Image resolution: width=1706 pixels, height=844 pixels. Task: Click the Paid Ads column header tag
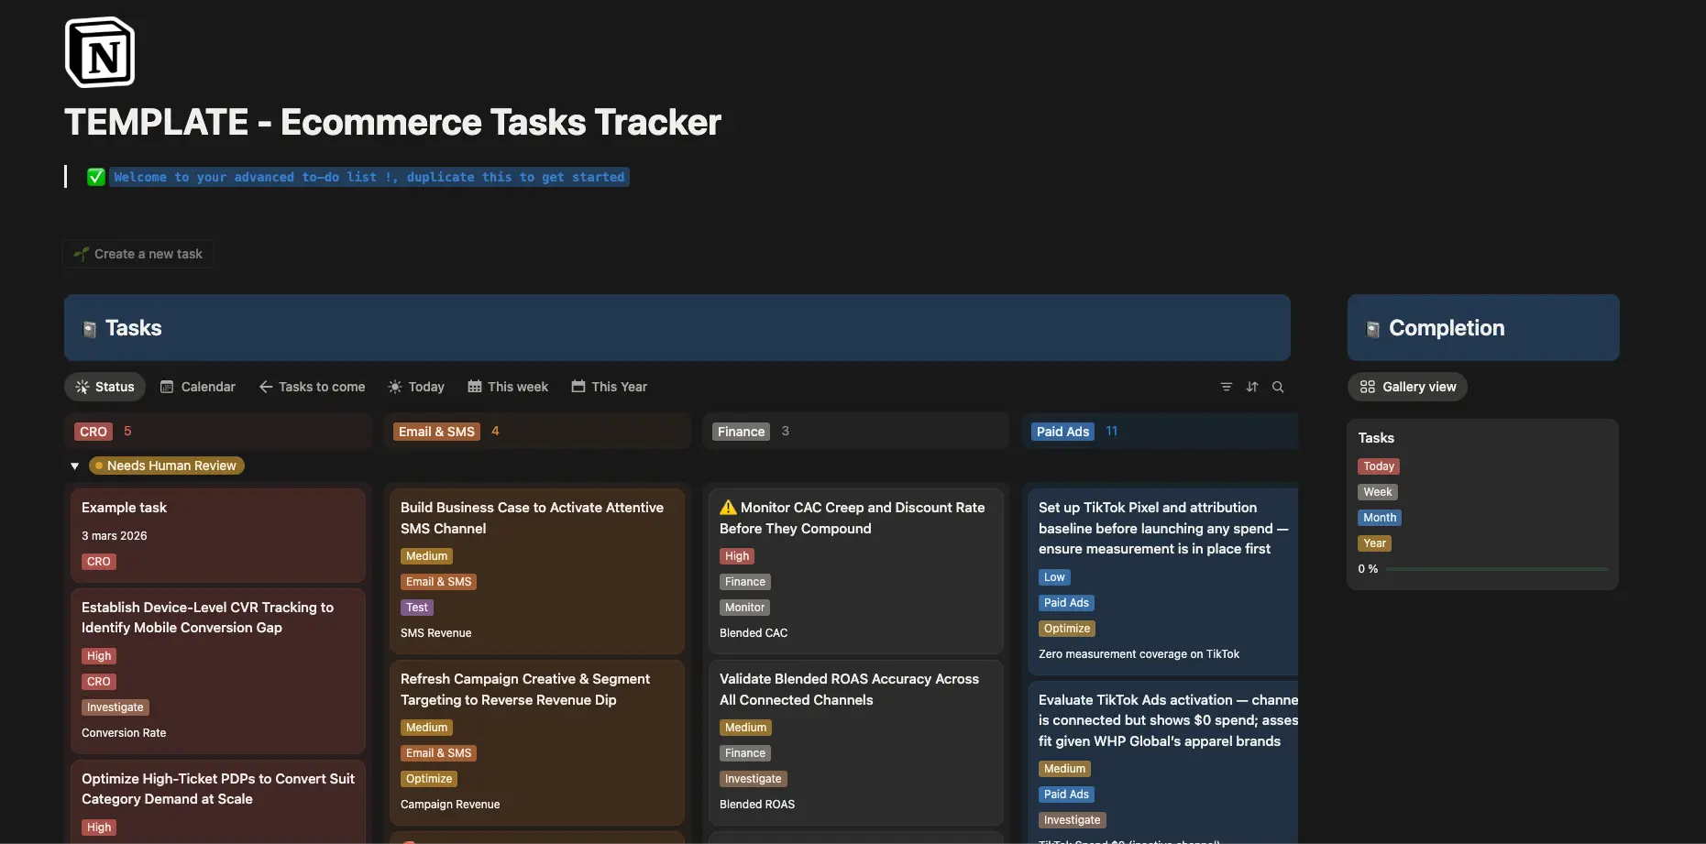click(1062, 432)
